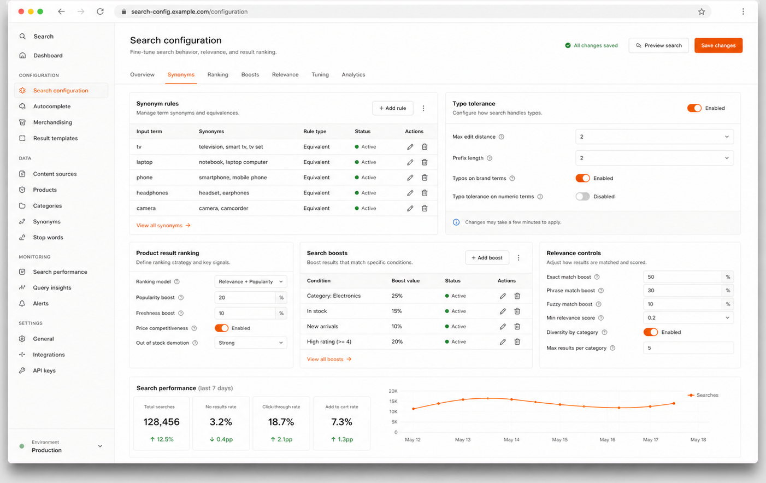
Task: Bookmark page with the star icon
Action: [702, 11]
